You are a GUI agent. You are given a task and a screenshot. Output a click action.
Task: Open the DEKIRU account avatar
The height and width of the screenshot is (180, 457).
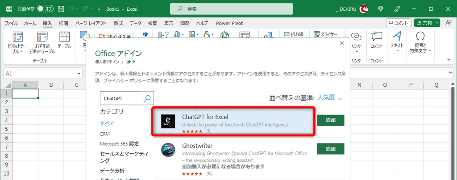tap(363, 9)
